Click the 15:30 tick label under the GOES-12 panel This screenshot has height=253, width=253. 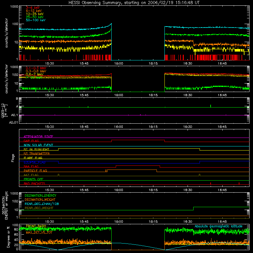click(x=49, y=126)
